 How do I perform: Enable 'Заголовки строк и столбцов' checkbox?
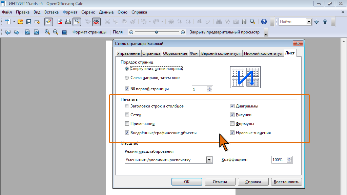(x=127, y=106)
